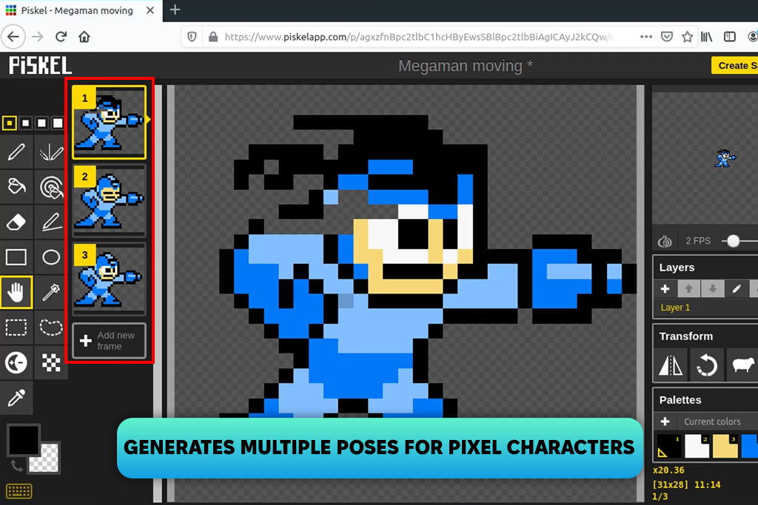Image resolution: width=758 pixels, height=505 pixels.
Task: Flip sprite with Transform mirror icon
Action: point(671,365)
